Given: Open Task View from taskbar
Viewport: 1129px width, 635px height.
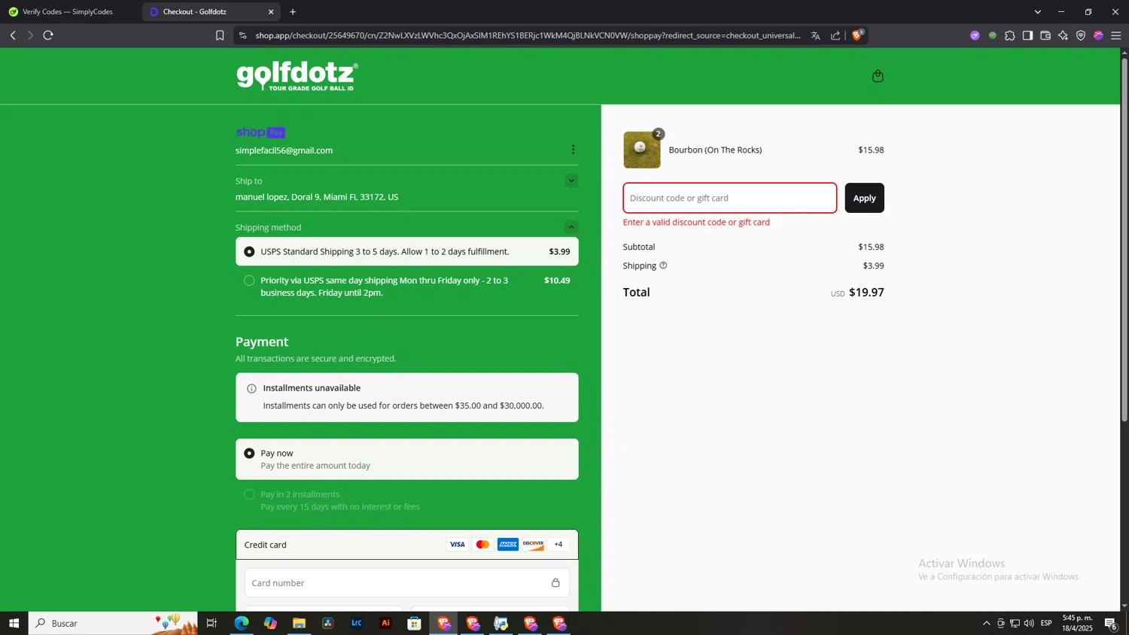Looking at the screenshot, I should point(211,623).
